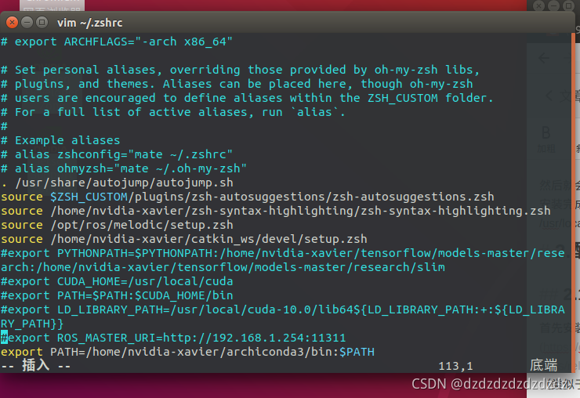Click the cursor position '113,1' in status line
This screenshot has width=580, height=398.
pos(455,366)
